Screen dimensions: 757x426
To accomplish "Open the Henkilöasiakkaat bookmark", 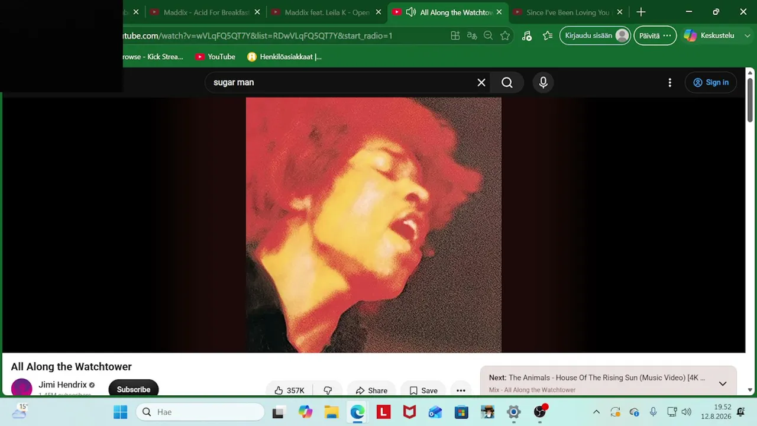I will tap(284, 57).
